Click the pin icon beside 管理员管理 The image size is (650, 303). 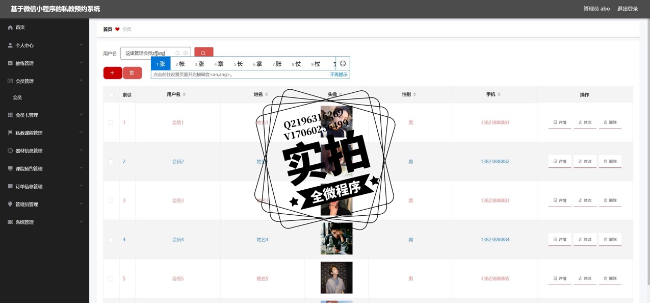tap(10, 204)
